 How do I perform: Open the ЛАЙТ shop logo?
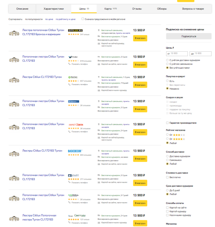pyautogui.click(x=73, y=176)
